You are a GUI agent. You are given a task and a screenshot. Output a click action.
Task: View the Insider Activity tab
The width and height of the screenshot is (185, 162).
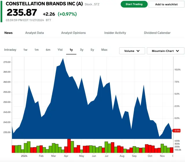click(115, 33)
